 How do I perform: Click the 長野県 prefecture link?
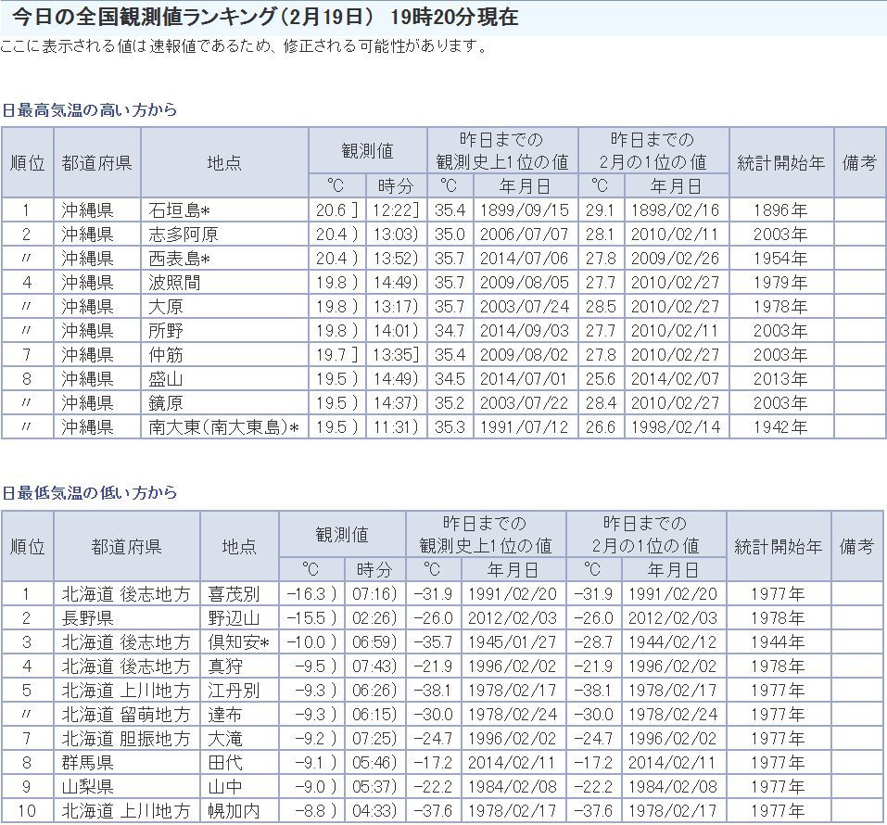(x=88, y=618)
